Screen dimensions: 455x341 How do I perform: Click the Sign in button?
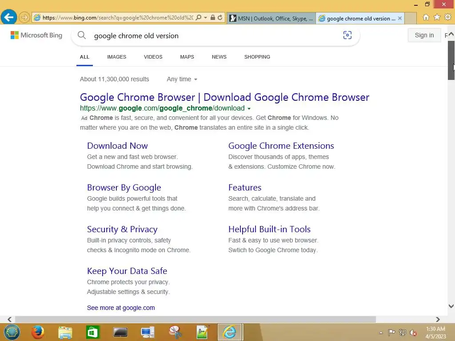(424, 35)
